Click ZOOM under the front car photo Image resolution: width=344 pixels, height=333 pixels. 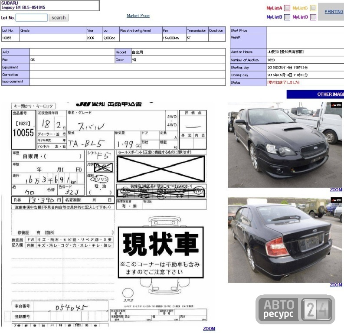[336, 190]
